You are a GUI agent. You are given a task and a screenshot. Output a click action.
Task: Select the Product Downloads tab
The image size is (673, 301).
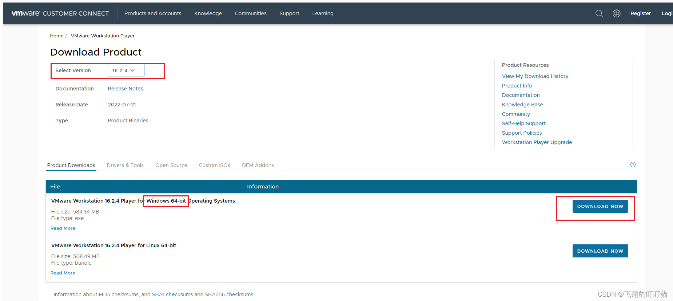point(71,165)
